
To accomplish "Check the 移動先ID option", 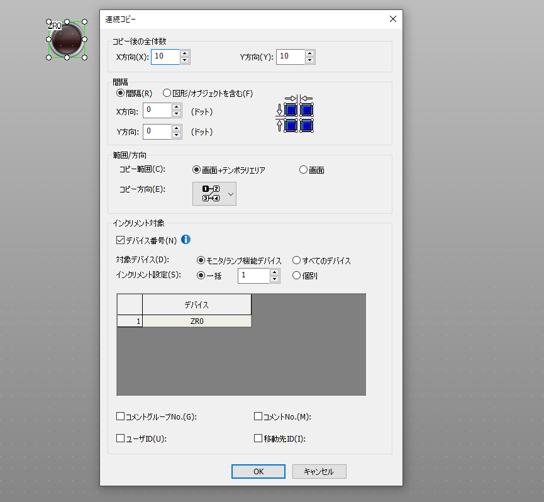I will (x=258, y=438).
